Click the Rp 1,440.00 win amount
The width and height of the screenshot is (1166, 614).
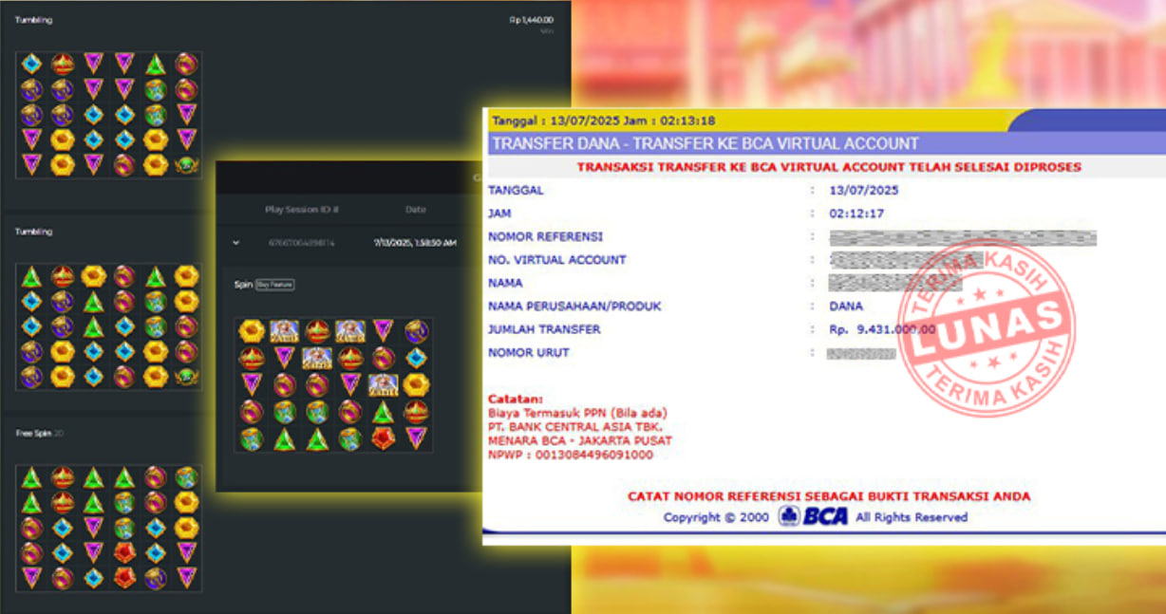pyautogui.click(x=531, y=20)
